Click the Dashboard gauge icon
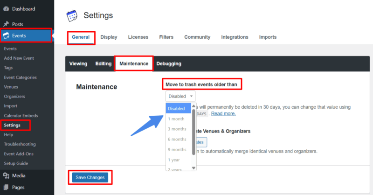The image size is (373, 195). click(6, 9)
